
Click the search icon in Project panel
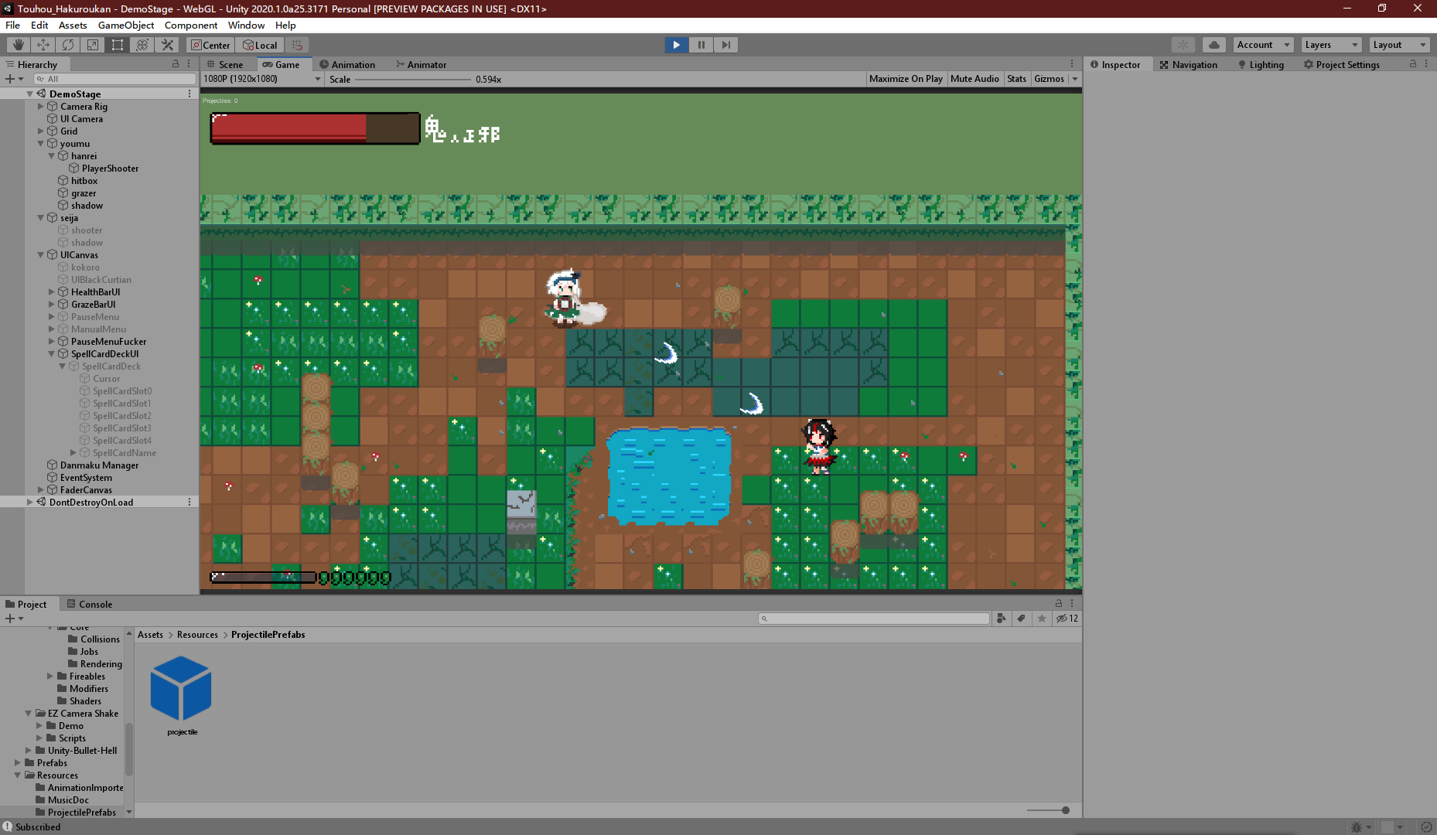[764, 619]
